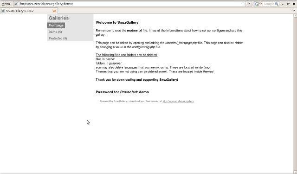Click the Google search text field

click(269, 4)
